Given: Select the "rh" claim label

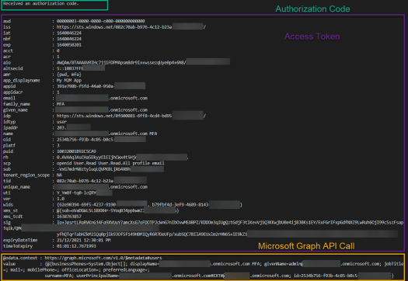Looking at the screenshot, I should coord(5,158).
